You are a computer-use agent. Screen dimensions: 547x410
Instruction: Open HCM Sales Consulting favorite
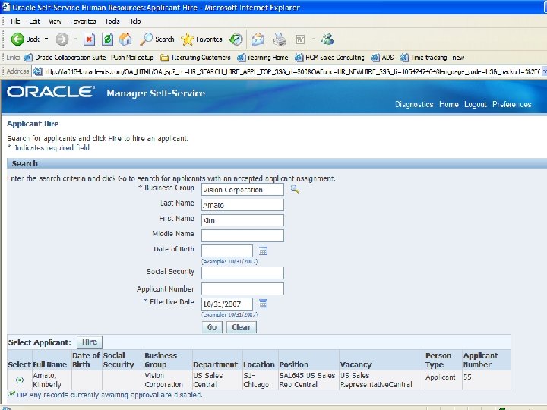click(329, 58)
